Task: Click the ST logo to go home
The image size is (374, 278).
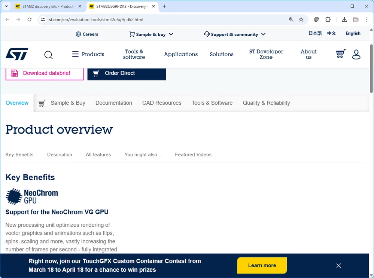Action: coord(17,54)
